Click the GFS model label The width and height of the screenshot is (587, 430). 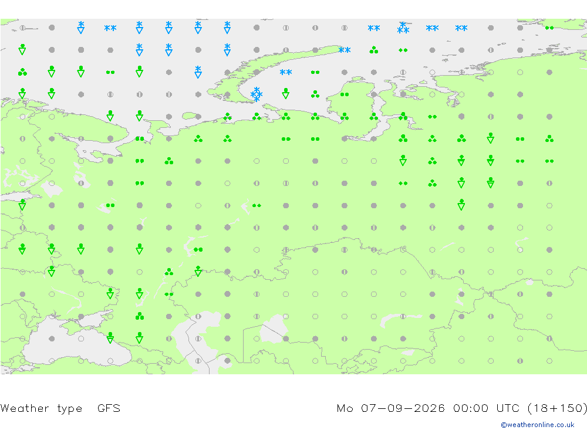109,408
